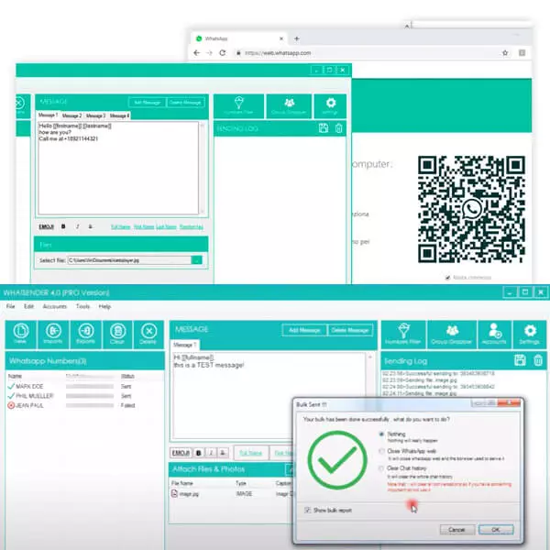
Task: Toggle strikethrough in upper WhatSender message editor
Action: [91, 226]
